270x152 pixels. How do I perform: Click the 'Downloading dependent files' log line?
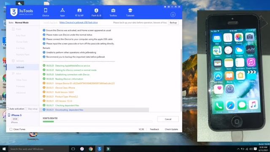pos(94,110)
